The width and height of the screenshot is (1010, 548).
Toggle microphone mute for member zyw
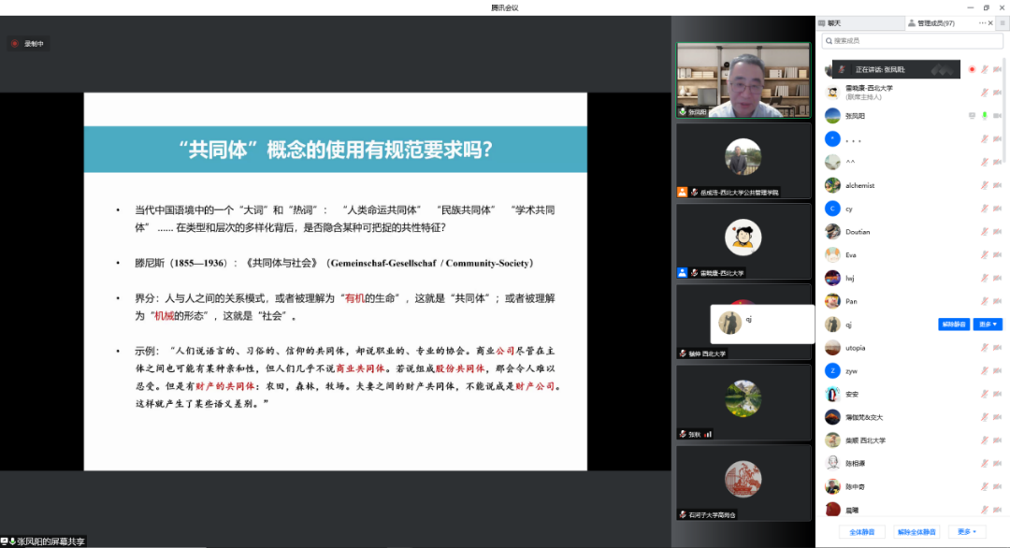click(984, 371)
